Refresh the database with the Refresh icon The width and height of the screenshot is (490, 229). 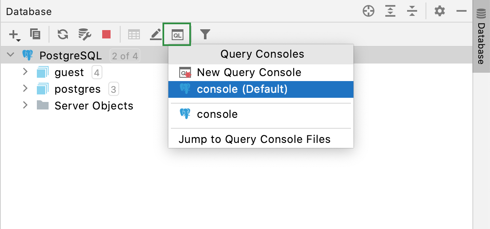(63, 34)
